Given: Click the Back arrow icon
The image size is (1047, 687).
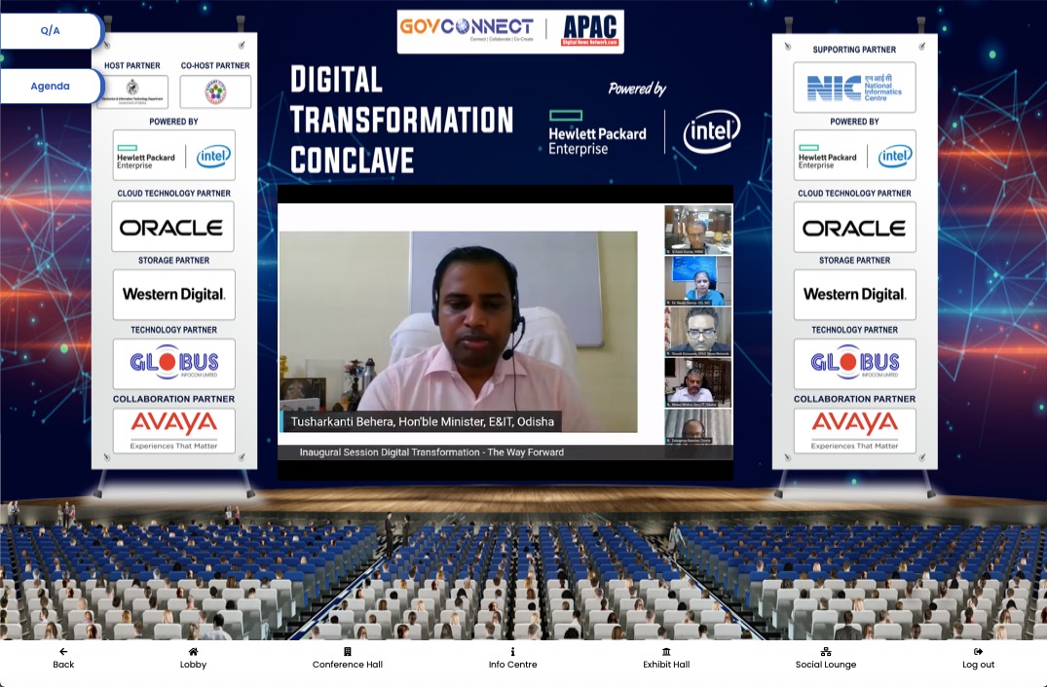Looking at the screenshot, I should tap(63, 652).
